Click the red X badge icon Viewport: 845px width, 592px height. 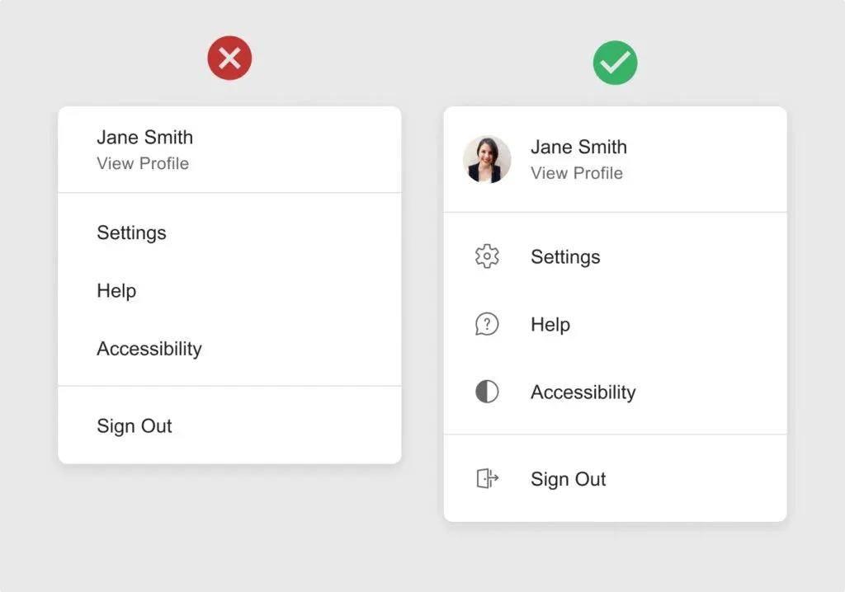click(x=229, y=59)
